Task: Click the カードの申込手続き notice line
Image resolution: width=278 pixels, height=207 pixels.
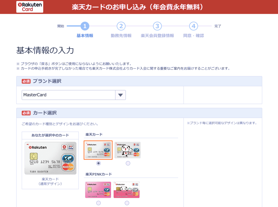Action: pos(124,68)
